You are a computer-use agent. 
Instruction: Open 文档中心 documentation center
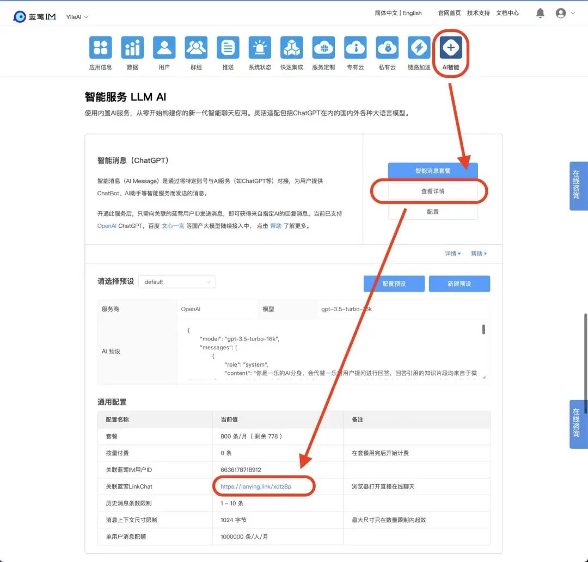point(507,13)
